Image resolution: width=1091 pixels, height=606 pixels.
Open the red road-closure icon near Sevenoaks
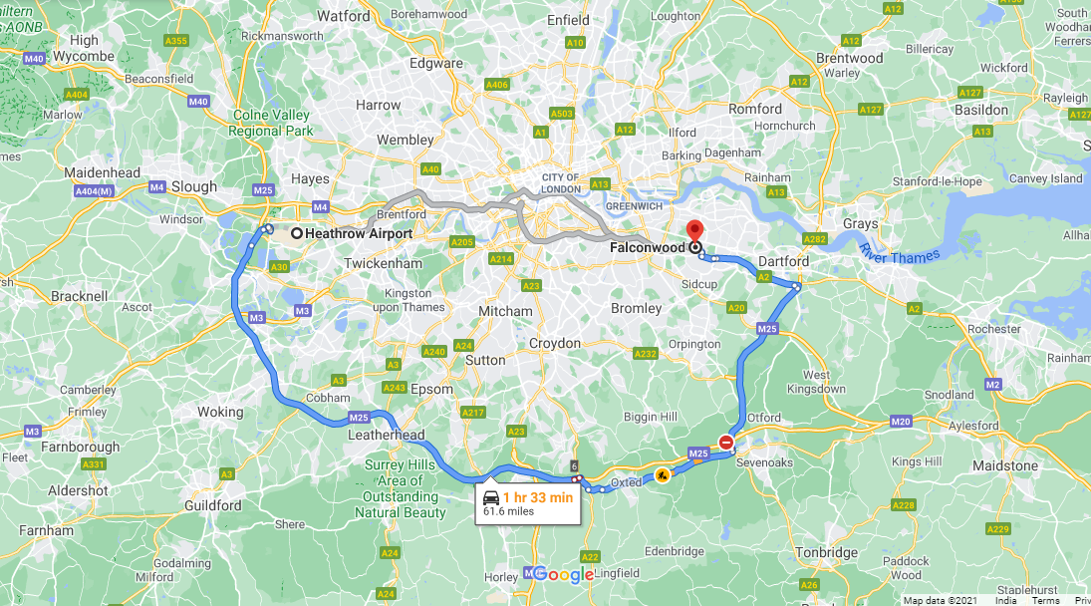click(725, 442)
